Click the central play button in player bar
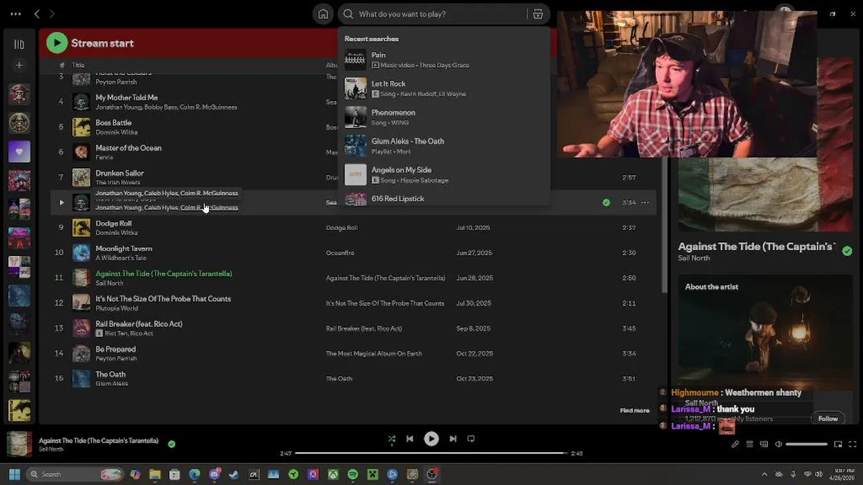This screenshot has width=863, height=485. click(431, 439)
